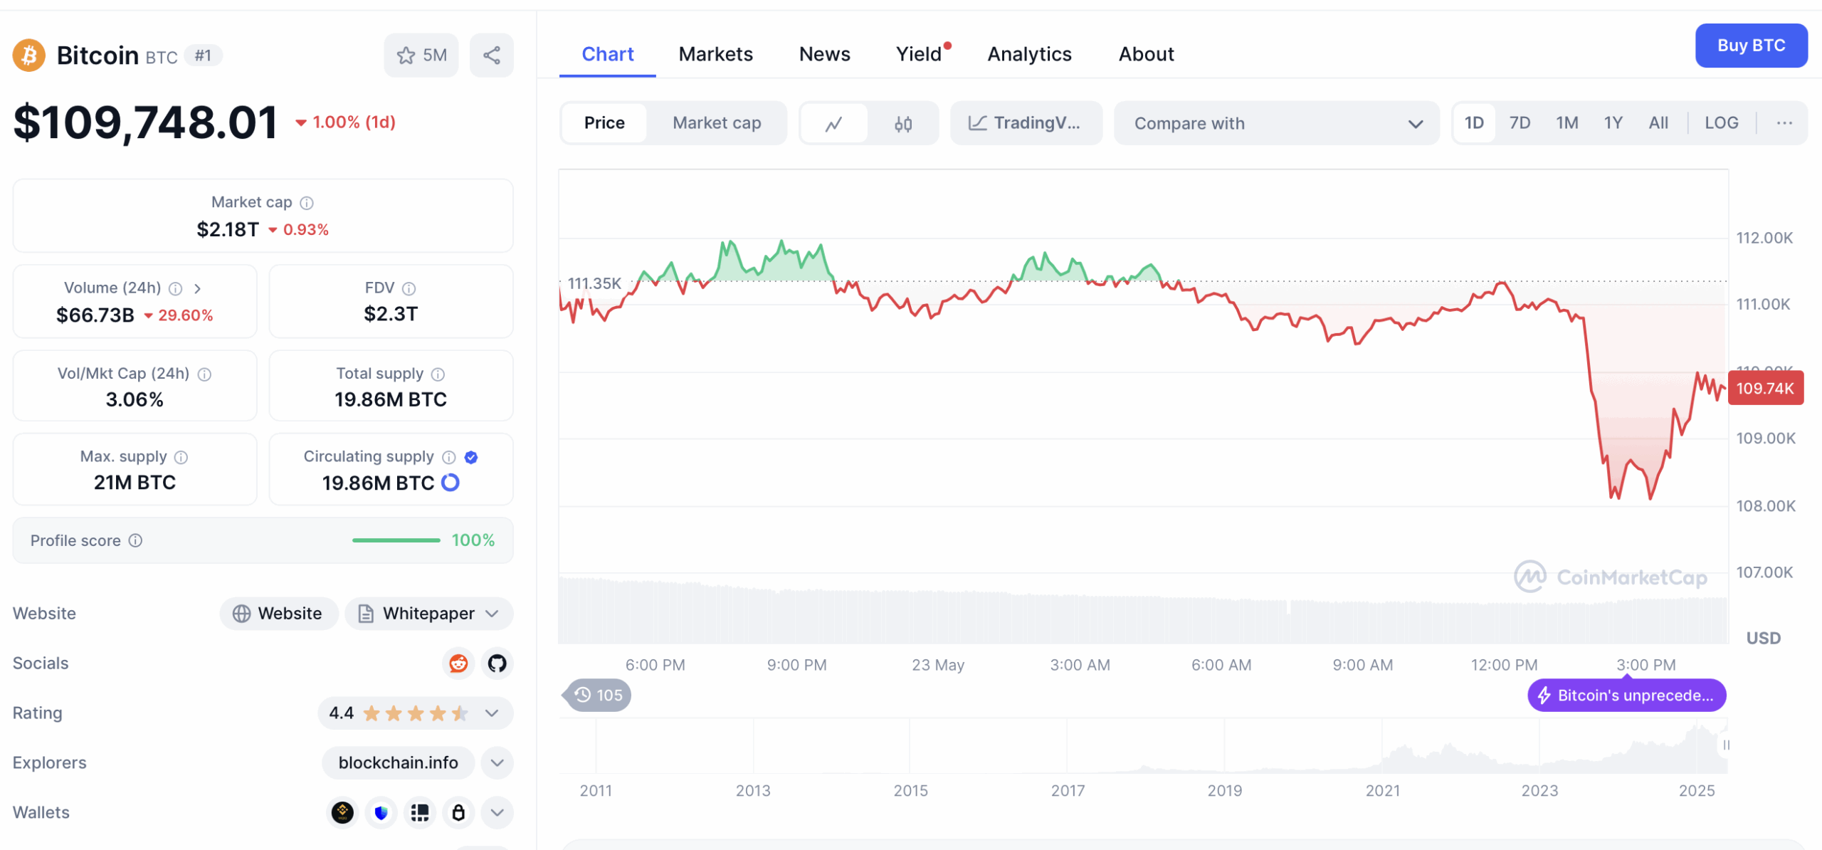Switch to line chart view
The height and width of the screenshot is (850, 1822).
(x=833, y=124)
